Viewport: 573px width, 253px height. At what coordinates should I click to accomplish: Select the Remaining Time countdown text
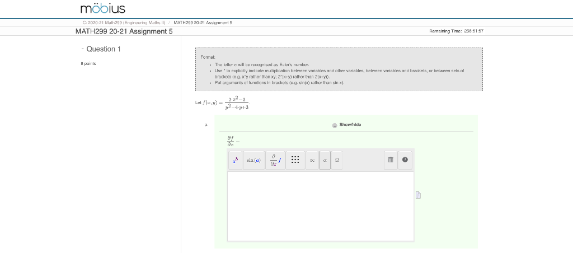pos(457,31)
